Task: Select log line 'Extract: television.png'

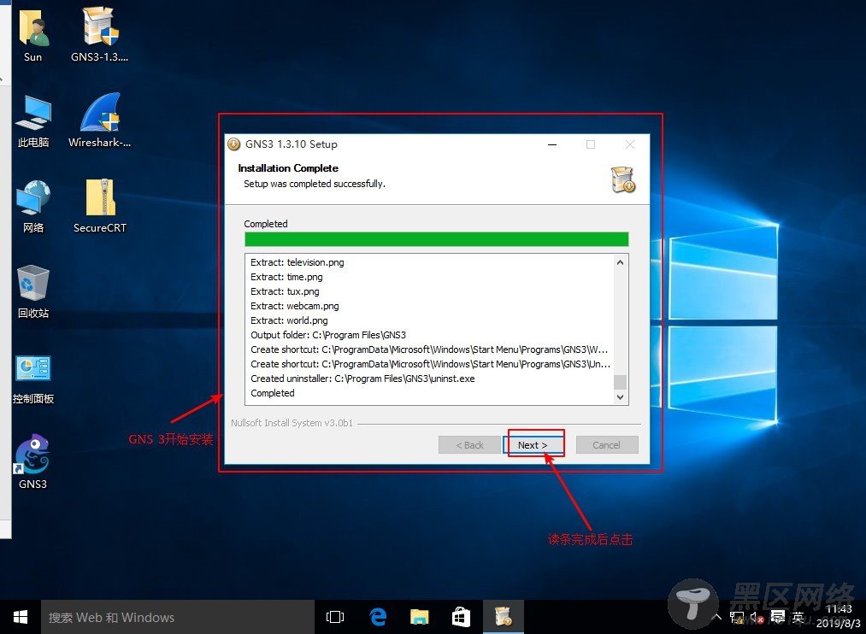Action: tap(298, 262)
